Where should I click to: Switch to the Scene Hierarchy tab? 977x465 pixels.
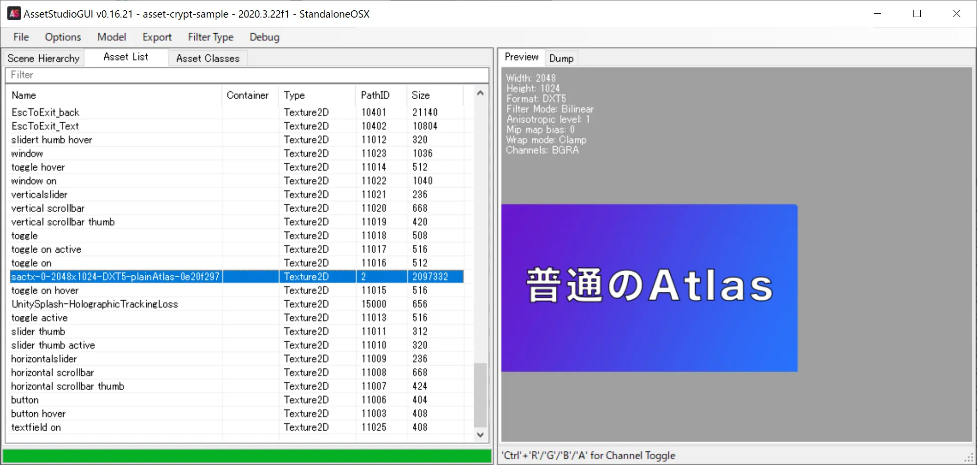(43, 58)
